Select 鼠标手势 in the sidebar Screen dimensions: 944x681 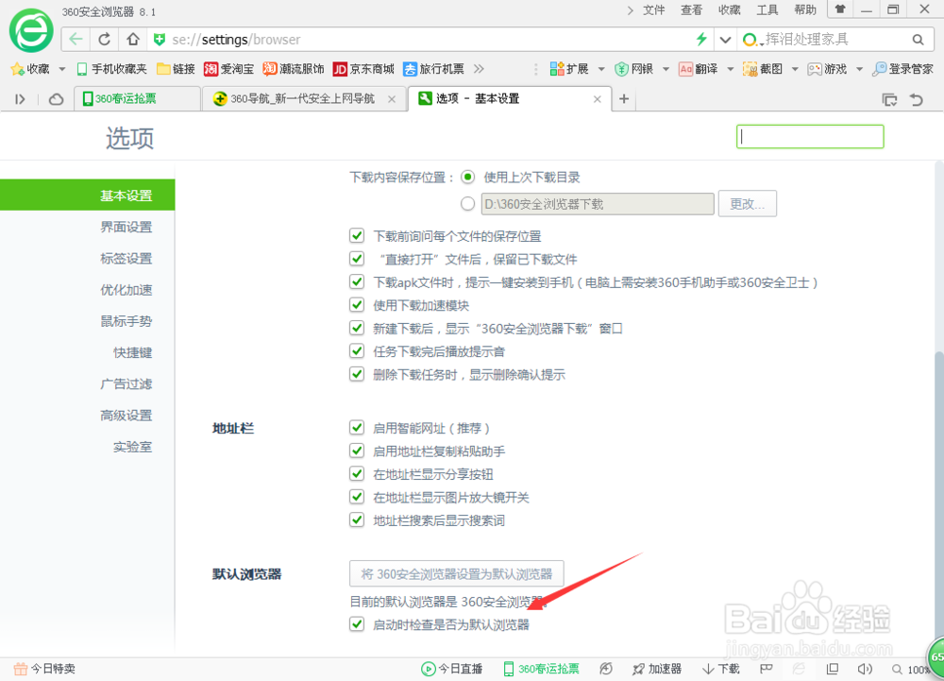pyautogui.click(x=126, y=321)
